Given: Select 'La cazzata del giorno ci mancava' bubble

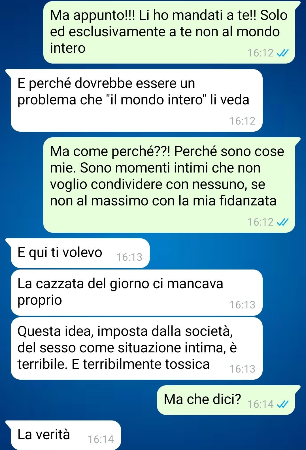Looking at the screenshot, I should pos(137,293).
